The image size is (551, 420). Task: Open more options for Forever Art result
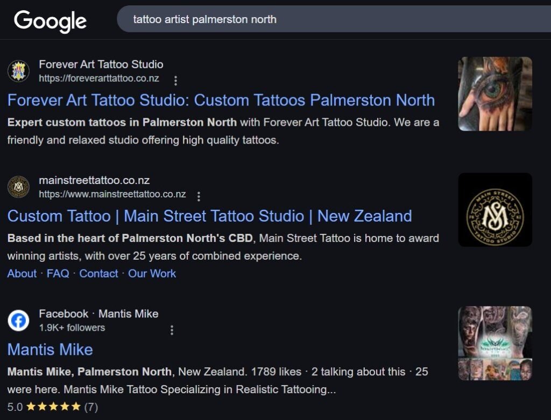pyautogui.click(x=175, y=80)
